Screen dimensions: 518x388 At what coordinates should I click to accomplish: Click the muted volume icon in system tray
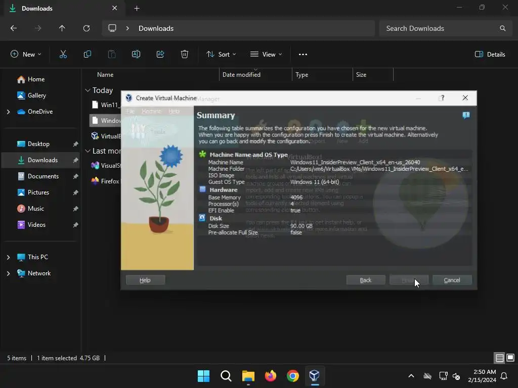point(457,376)
